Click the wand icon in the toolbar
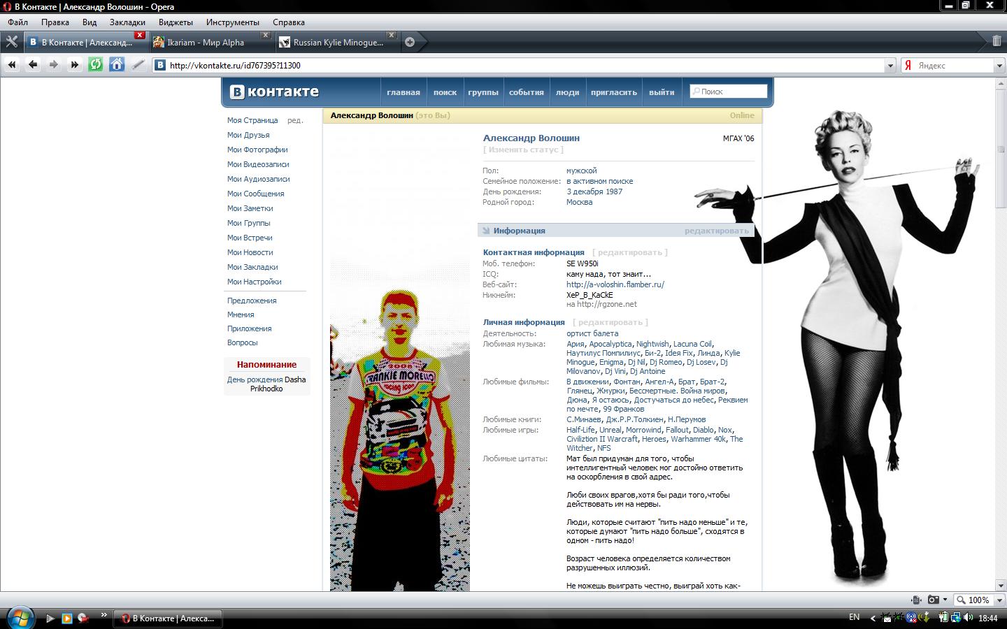This screenshot has height=629, width=1007. [138, 65]
